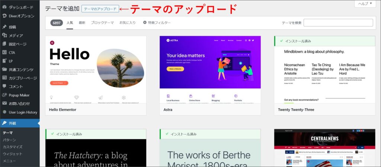
Task: Select the CentralNews theme thumbnail
Action: point(324,148)
